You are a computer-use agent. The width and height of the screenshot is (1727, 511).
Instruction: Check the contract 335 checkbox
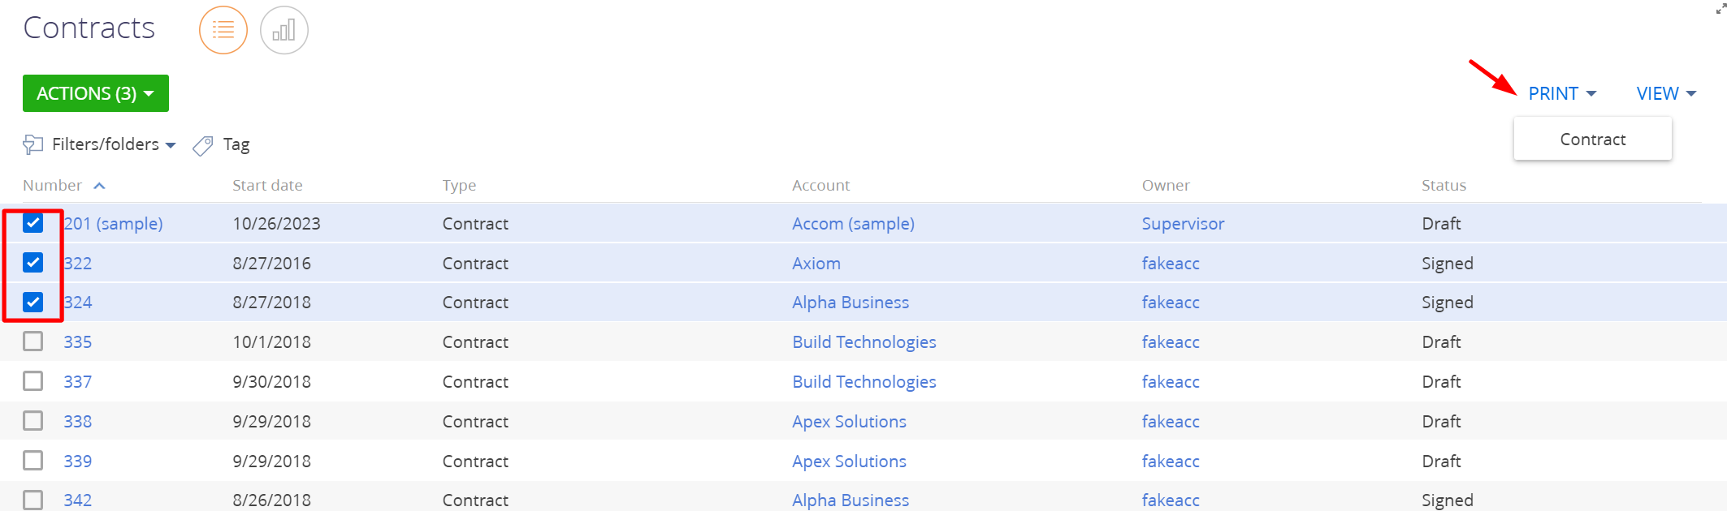tap(33, 341)
